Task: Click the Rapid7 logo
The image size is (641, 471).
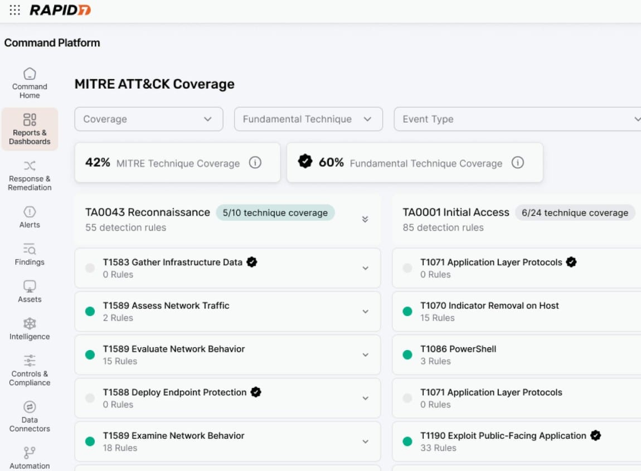Action: pos(60,10)
